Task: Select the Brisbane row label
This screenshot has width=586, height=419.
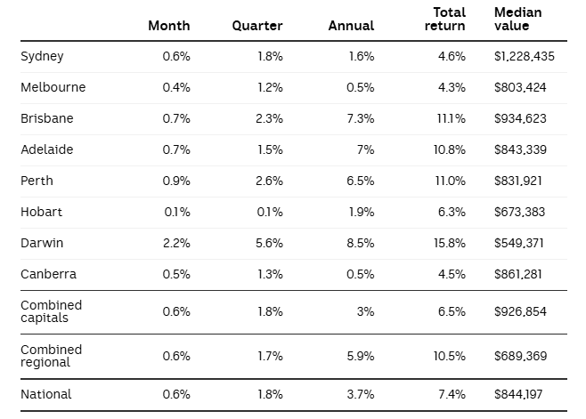Action: pos(45,118)
